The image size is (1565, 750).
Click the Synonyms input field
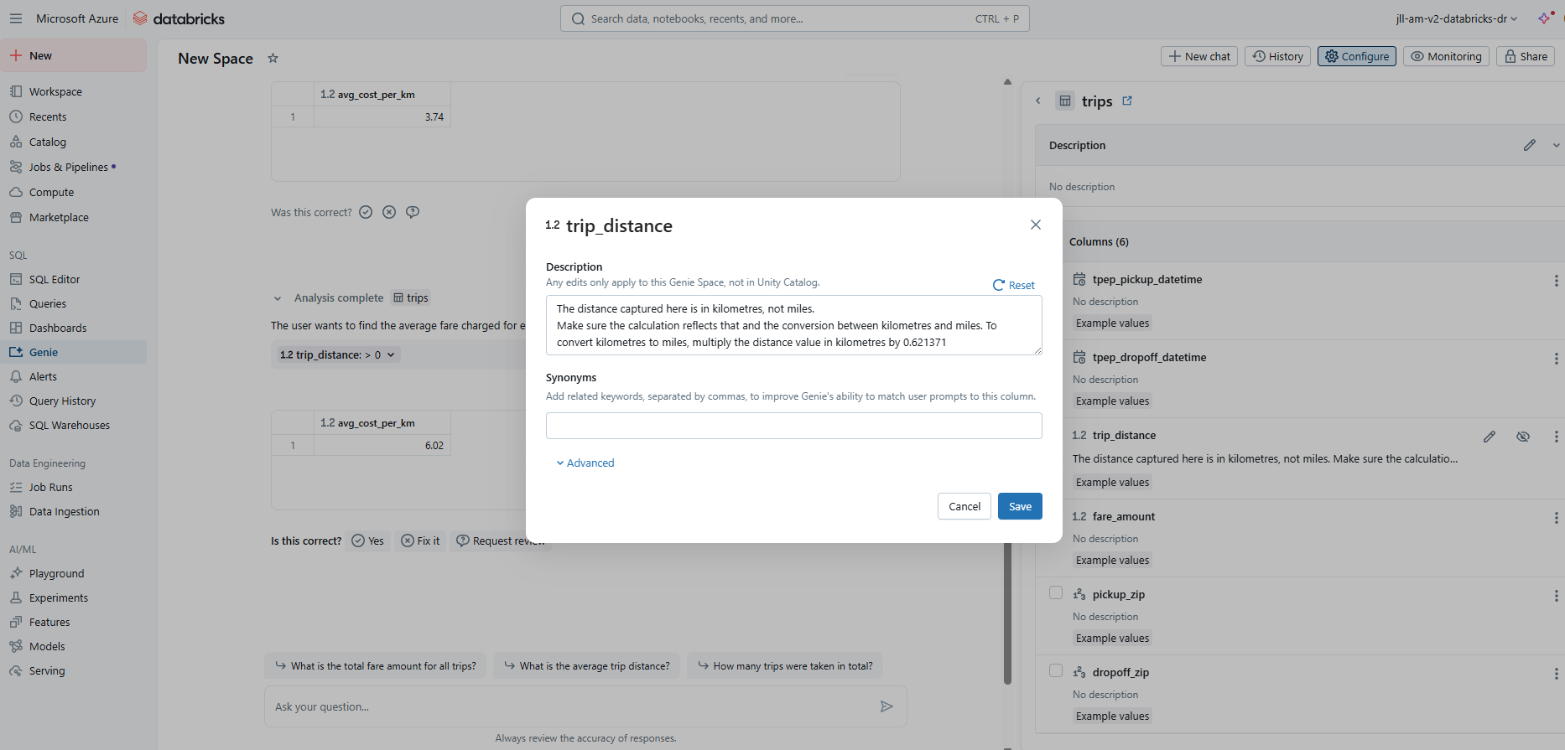pos(793,426)
